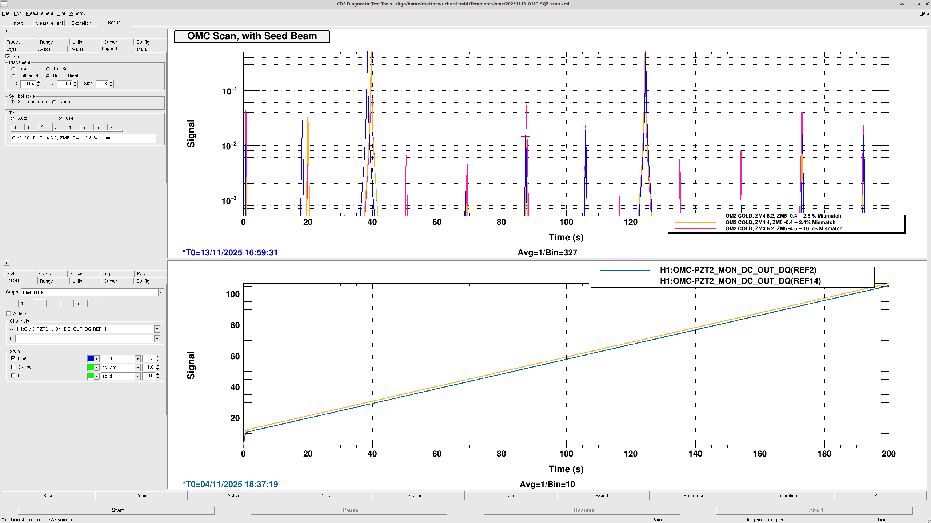This screenshot has height=523, width=931.
Task: Increase legend Size with up spinner arrow
Action: 111,82
